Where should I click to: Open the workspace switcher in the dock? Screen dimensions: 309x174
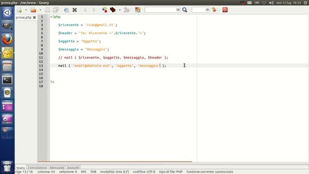point(7,133)
